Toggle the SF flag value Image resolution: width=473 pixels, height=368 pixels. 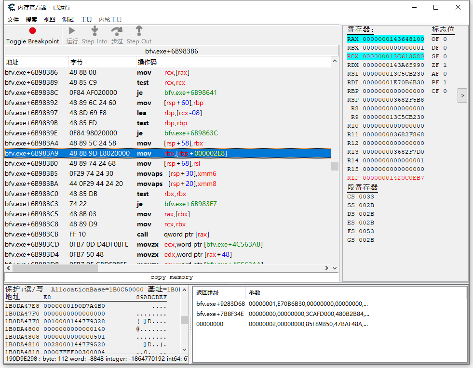pos(445,56)
